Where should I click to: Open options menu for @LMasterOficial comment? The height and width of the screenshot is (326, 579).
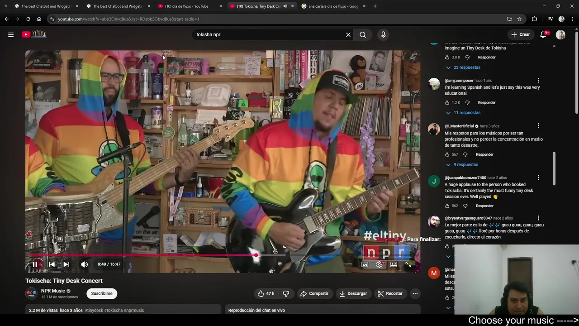538,126
